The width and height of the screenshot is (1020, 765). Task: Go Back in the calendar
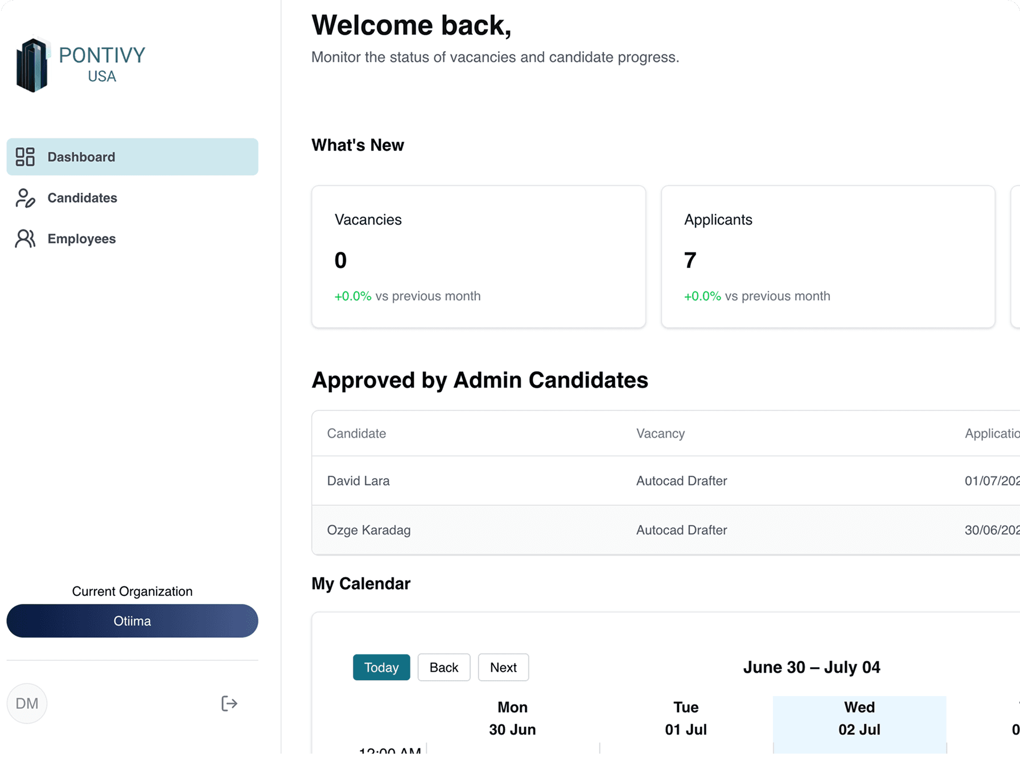pyautogui.click(x=443, y=667)
